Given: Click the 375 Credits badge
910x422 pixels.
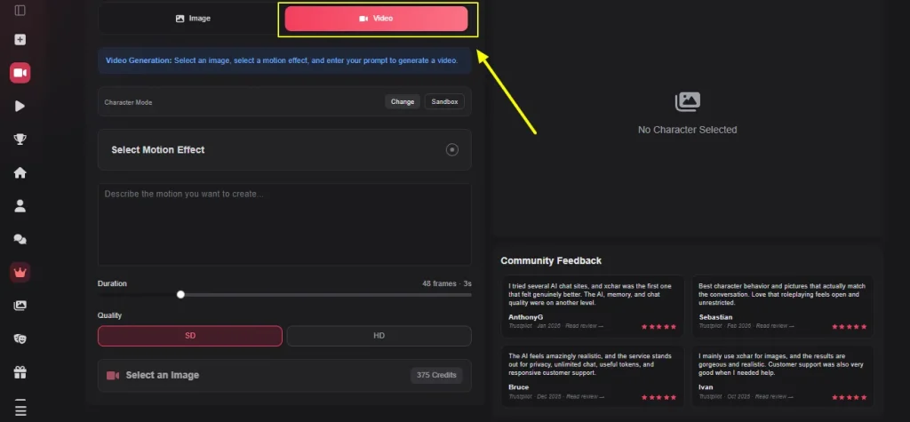Looking at the screenshot, I should tap(436, 375).
